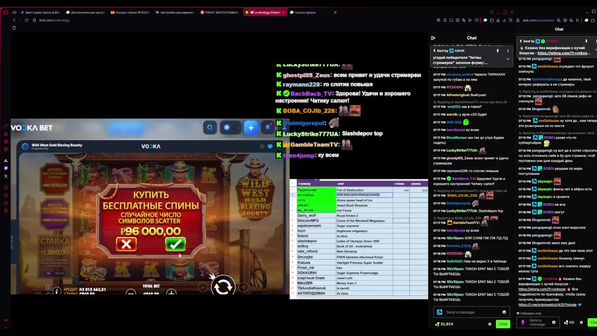Click the right popout chat message field
Viewport: 597px width, 336px height.
point(538,322)
